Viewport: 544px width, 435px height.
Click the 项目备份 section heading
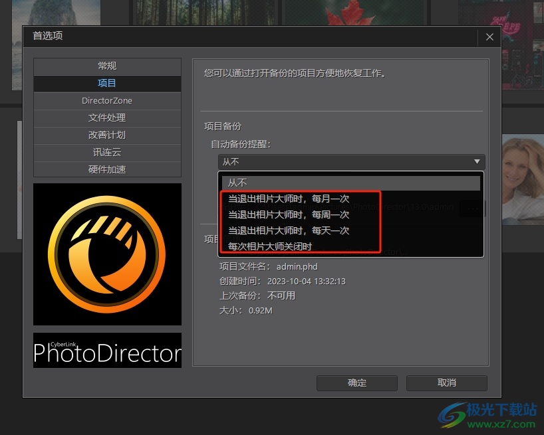point(223,126)
